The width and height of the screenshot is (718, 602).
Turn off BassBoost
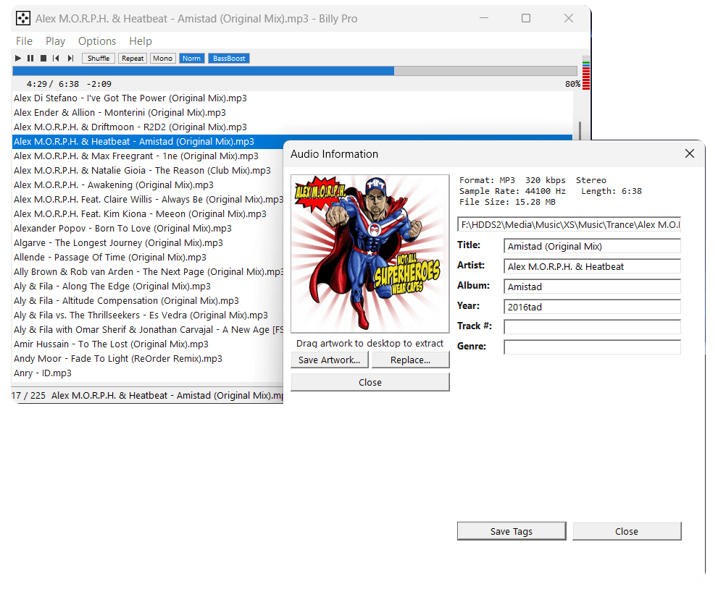pyautogui.click(x=229, y=59)
